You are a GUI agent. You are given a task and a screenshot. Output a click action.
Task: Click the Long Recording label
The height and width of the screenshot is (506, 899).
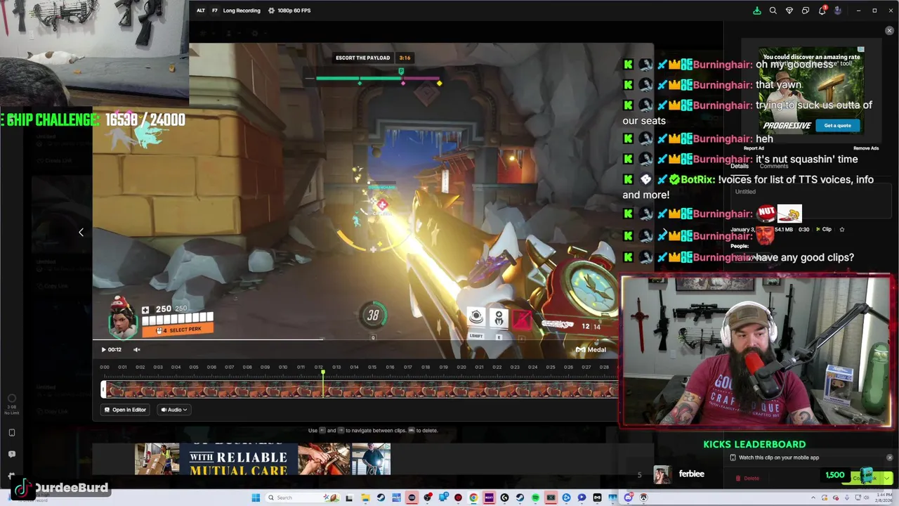click(242, 11)
